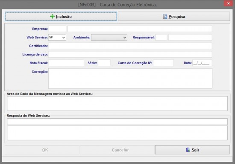Image resolution: width=235 pixels, height=164 pixels.
Task: Click the Série input field
Action: [104, 63]
